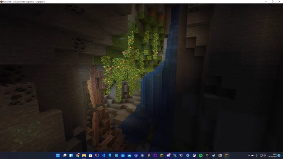The width and height of the screenshot is (283, 159).
Task: Open the Windows Start menu
Action: coord(58,155)
